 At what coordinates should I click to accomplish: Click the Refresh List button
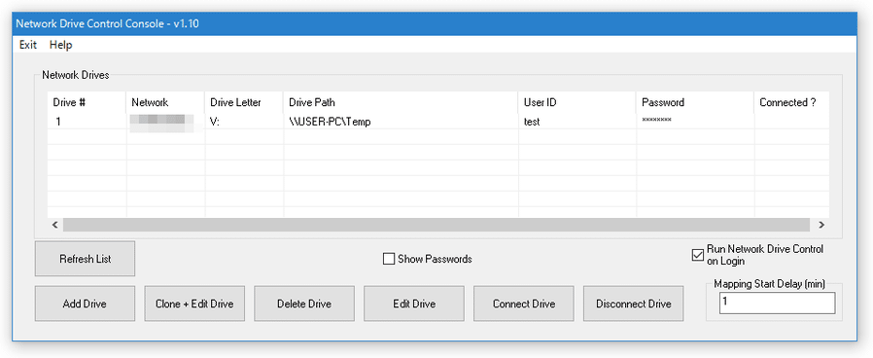86,259
